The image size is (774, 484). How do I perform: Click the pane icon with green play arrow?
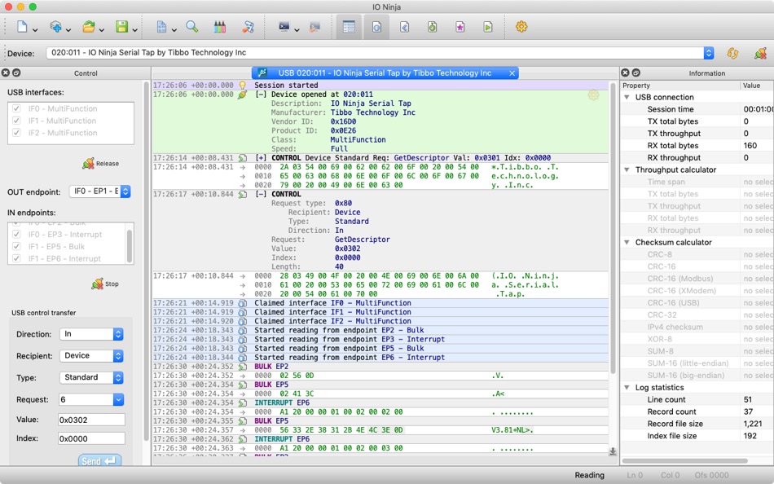click(x=487, y=27)
